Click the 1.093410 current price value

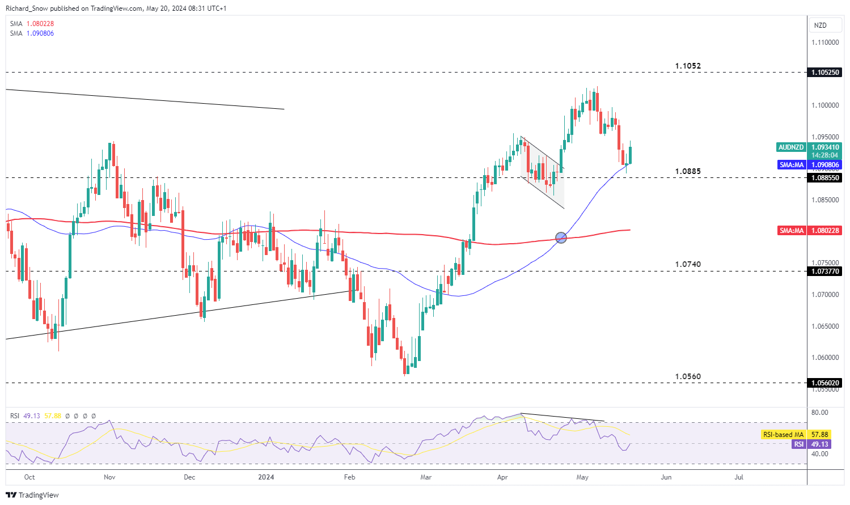pyautogui.click(x=825, y=147)
